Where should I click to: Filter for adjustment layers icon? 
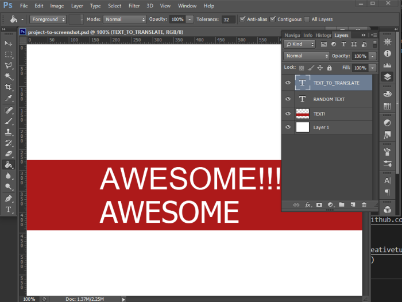334,44
